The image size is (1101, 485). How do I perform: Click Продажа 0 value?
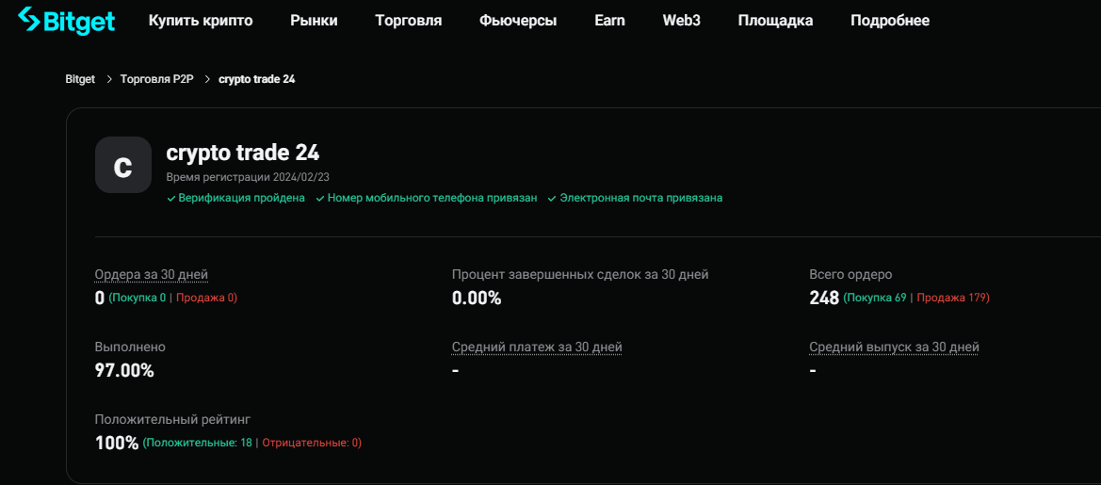point(205,298)
